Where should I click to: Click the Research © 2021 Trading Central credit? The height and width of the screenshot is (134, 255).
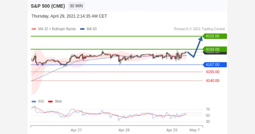click(199, 29)
